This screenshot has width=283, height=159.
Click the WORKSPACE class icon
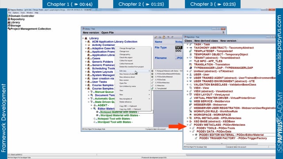coord(191,115)
